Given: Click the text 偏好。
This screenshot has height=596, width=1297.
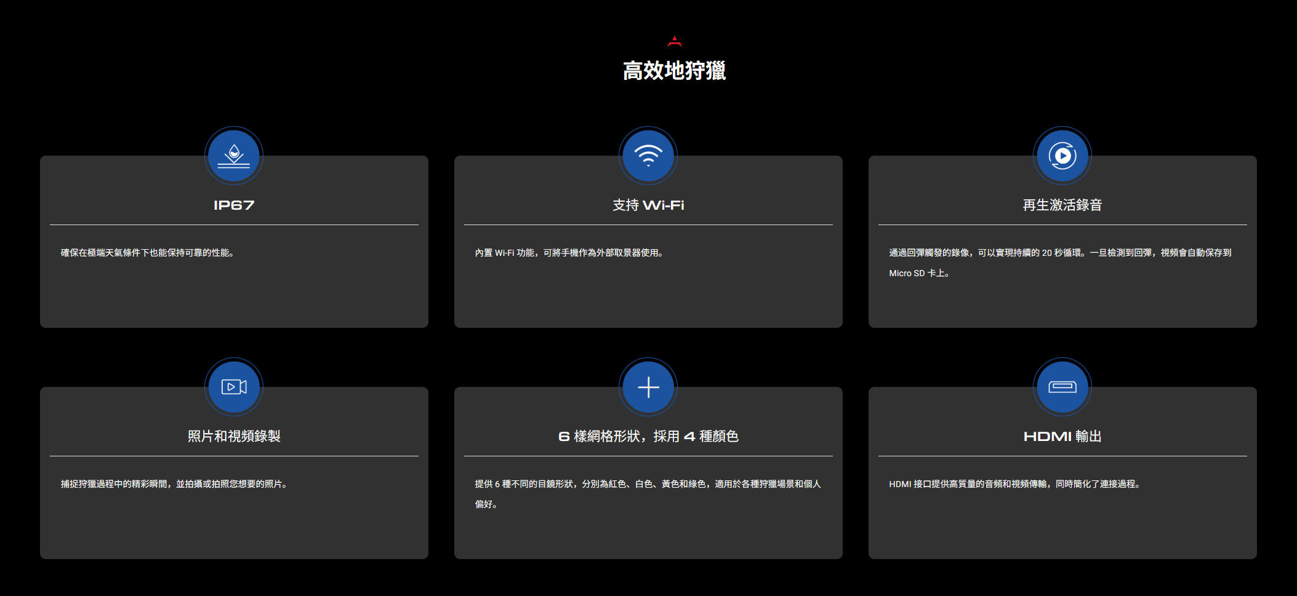Looking at the screenshot, I should (x=486, y=504).
